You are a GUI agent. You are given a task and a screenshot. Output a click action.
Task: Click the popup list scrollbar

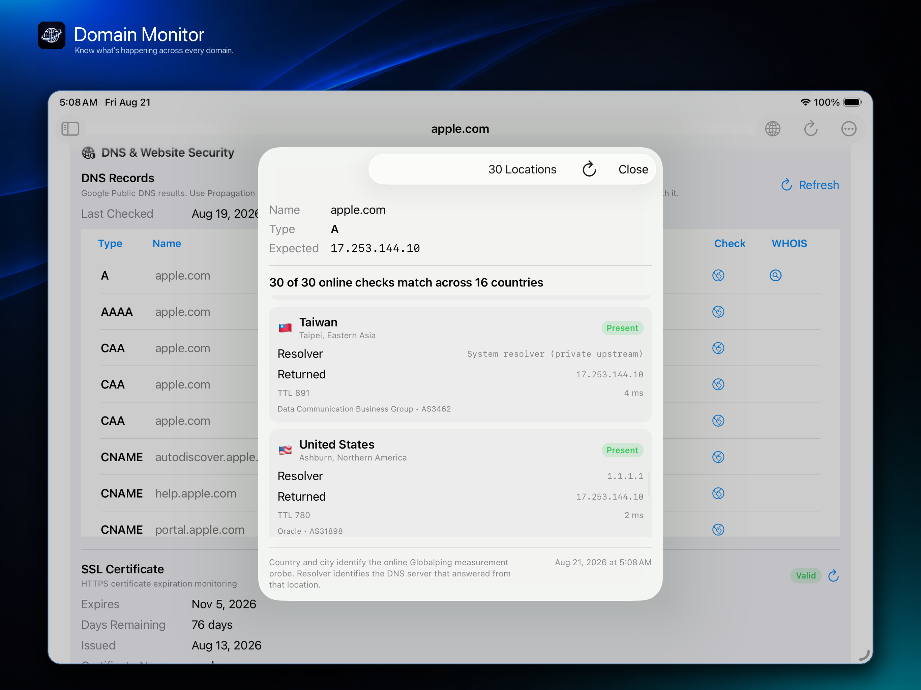(x=649, y=484)
